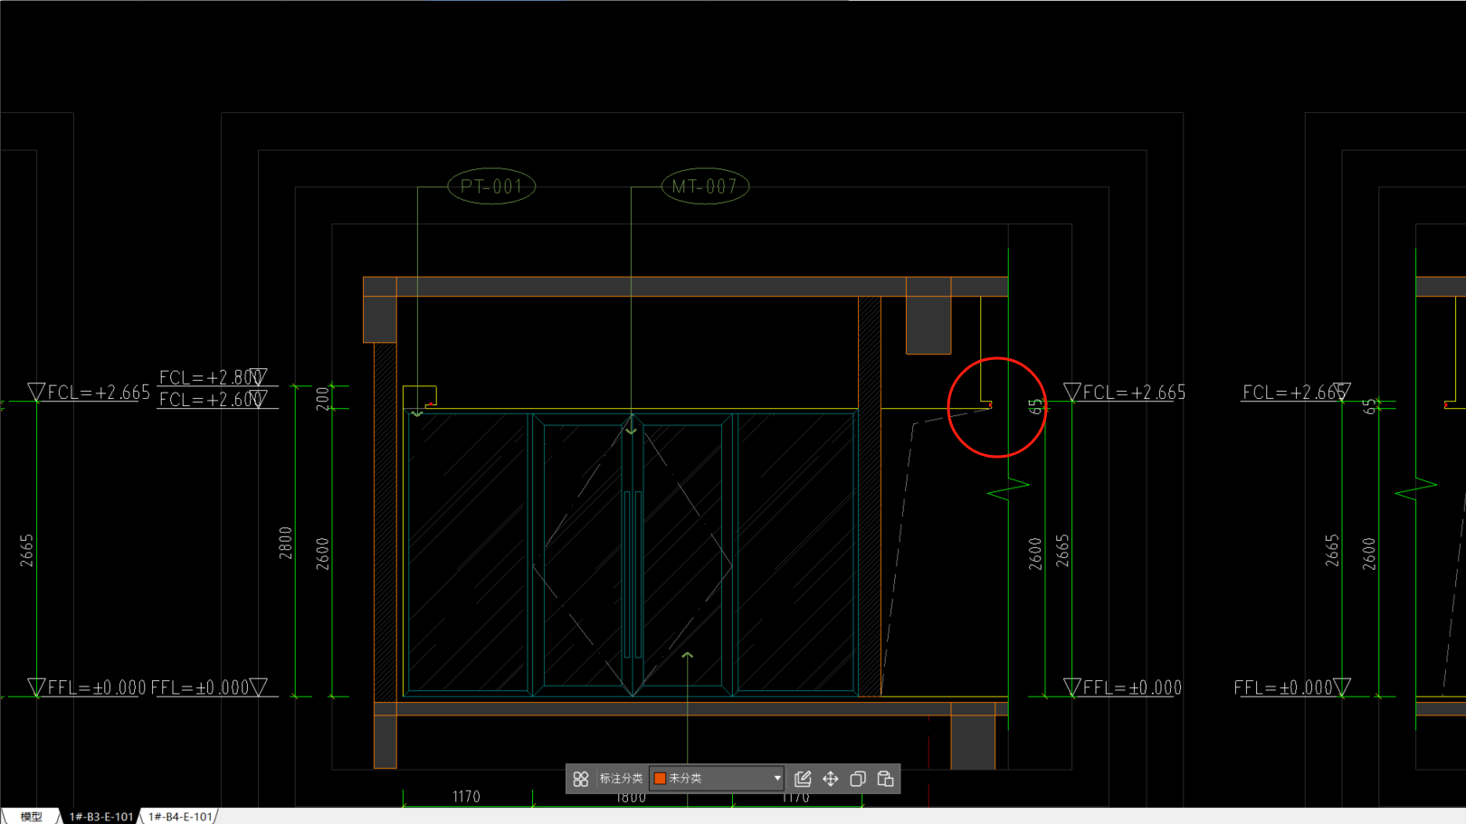Switch to the 模型 layout tab
Screen dimensions: 1466x824
tap(32, 817)
